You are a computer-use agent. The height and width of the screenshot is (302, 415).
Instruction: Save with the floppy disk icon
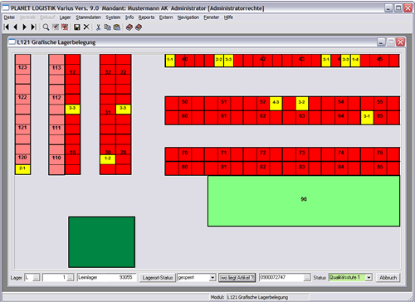77,27
